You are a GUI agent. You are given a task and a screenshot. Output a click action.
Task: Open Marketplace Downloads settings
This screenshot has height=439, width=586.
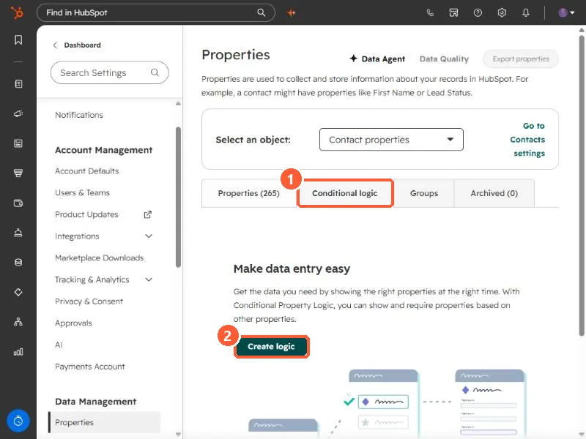click(x=99, y=258)
